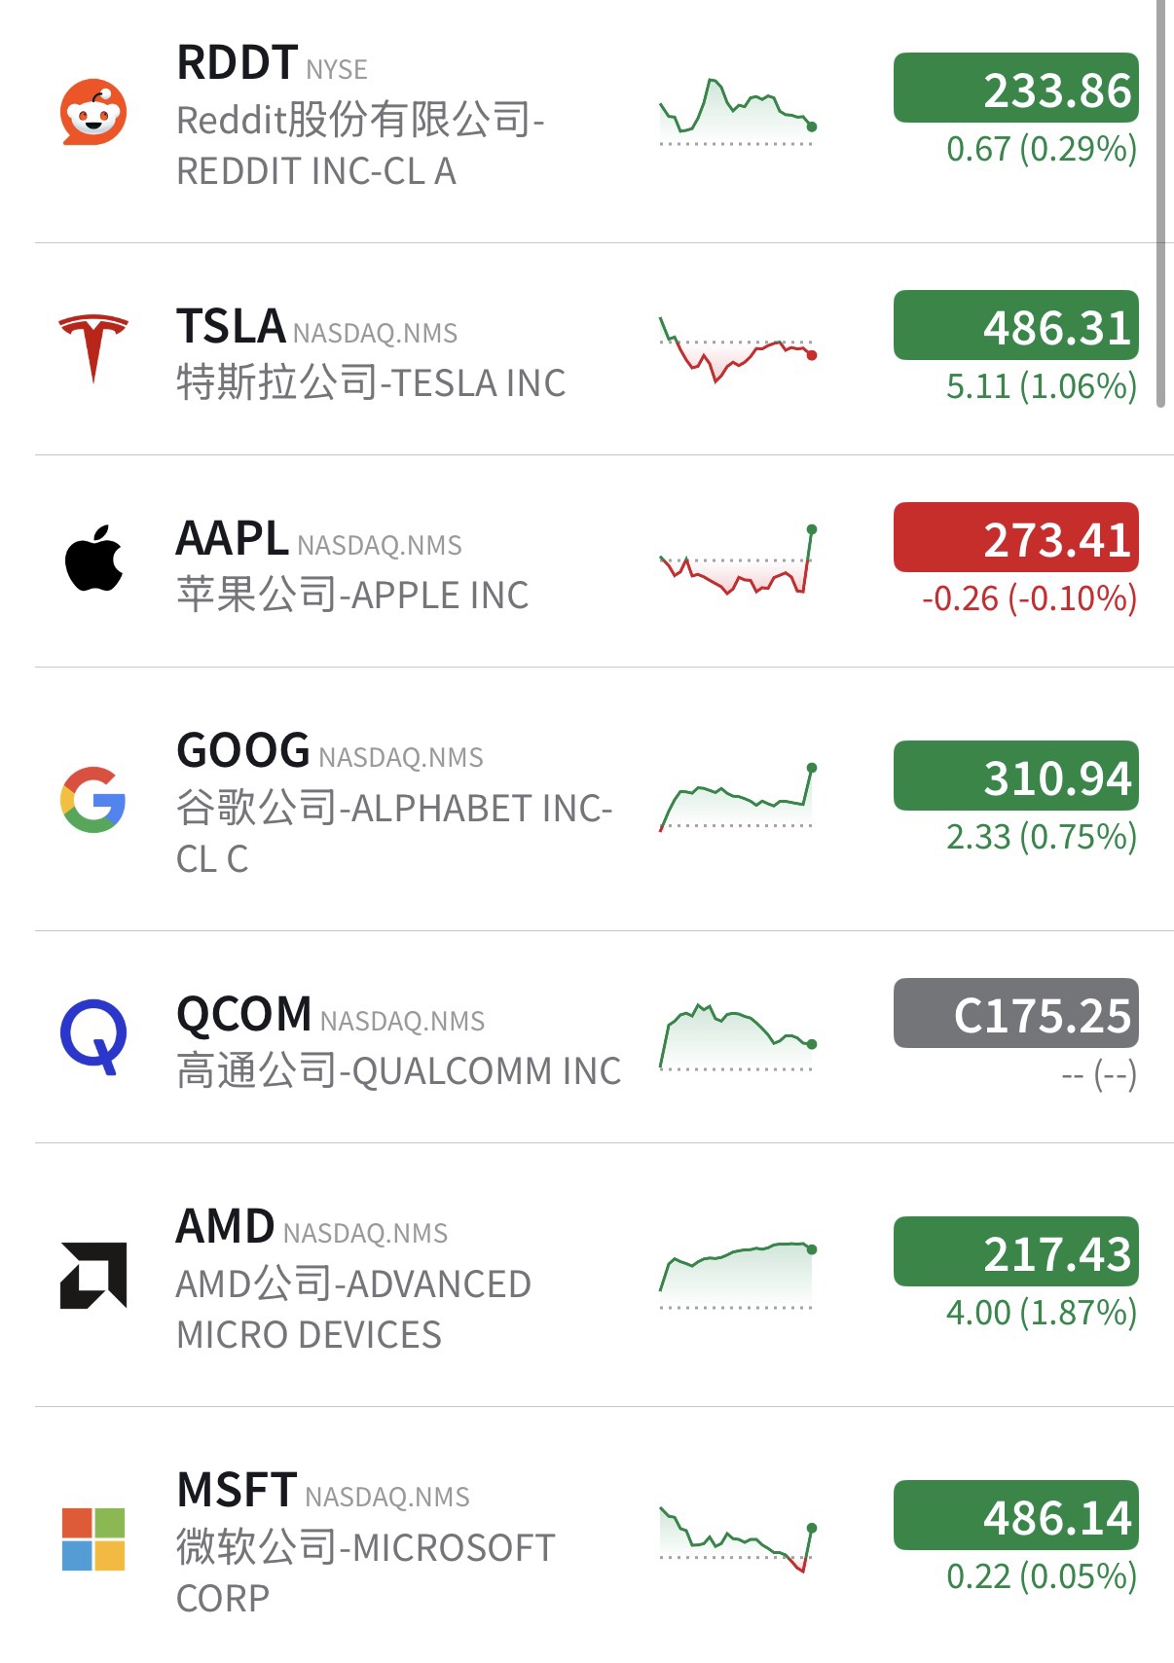Select the AAPL ticker symbol

(232, 539)
